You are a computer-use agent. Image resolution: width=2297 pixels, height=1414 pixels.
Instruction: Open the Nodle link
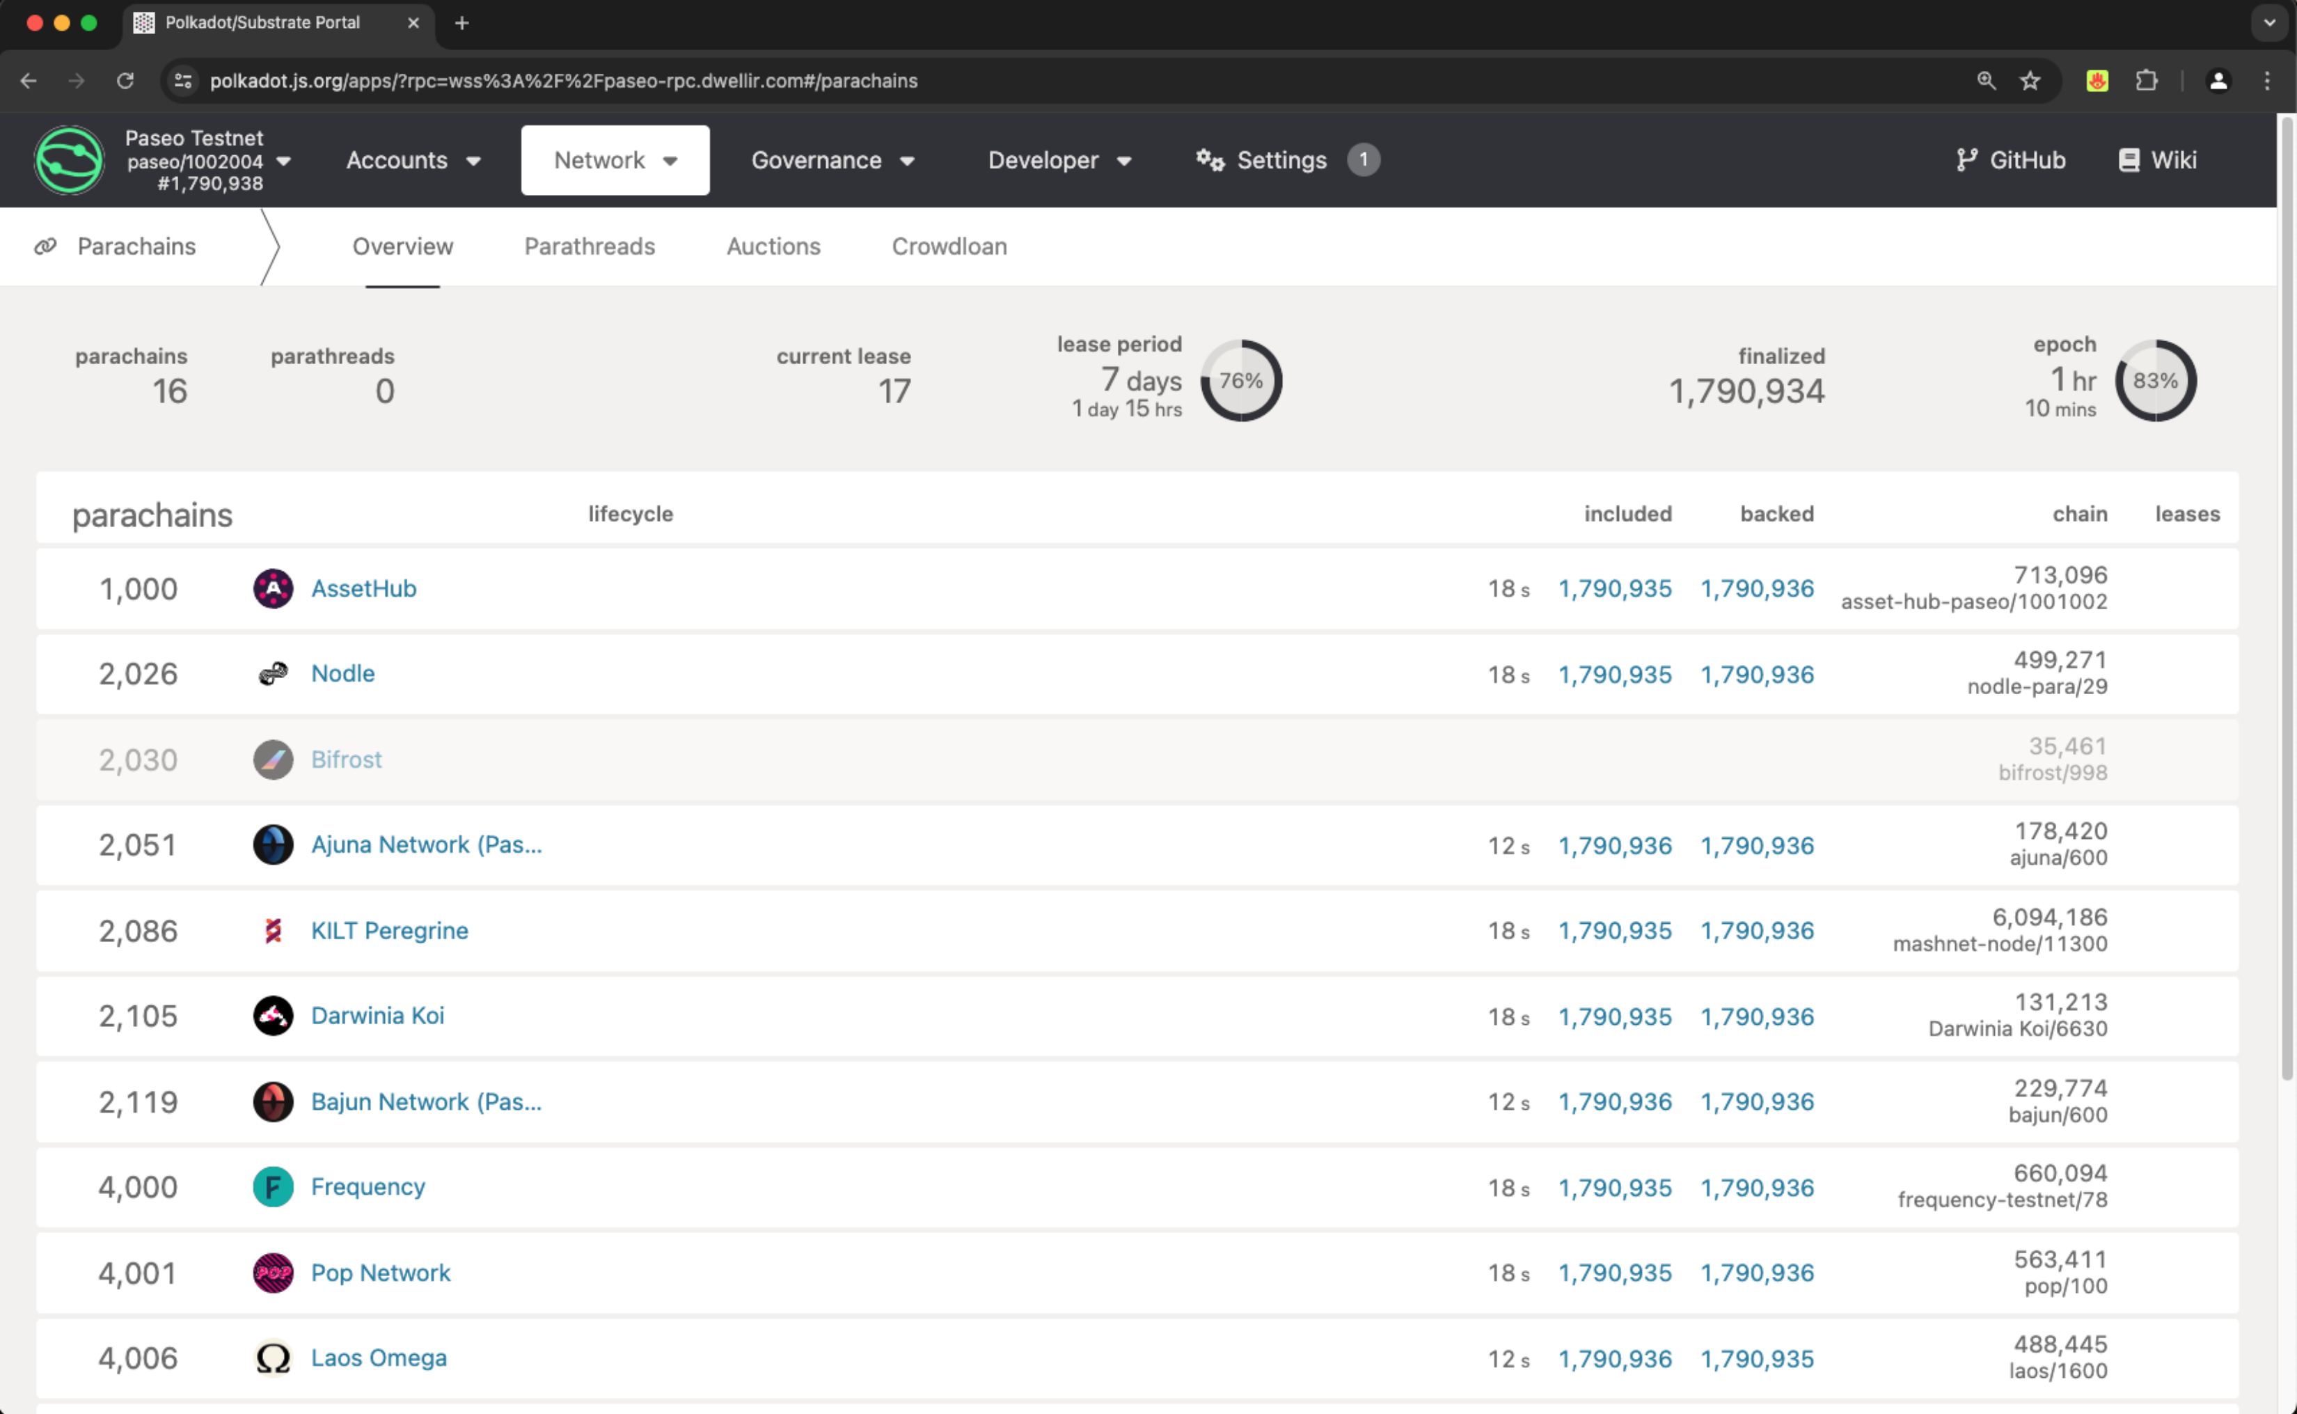(x=343, y=673)
